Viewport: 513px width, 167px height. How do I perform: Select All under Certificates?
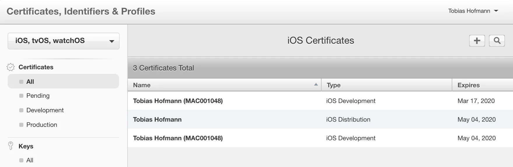[x=30, y=82]
